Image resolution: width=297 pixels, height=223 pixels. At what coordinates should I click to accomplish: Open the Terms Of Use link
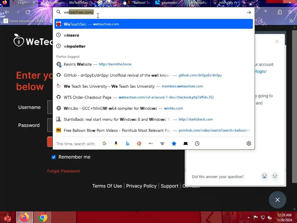(x=107, y=186)
